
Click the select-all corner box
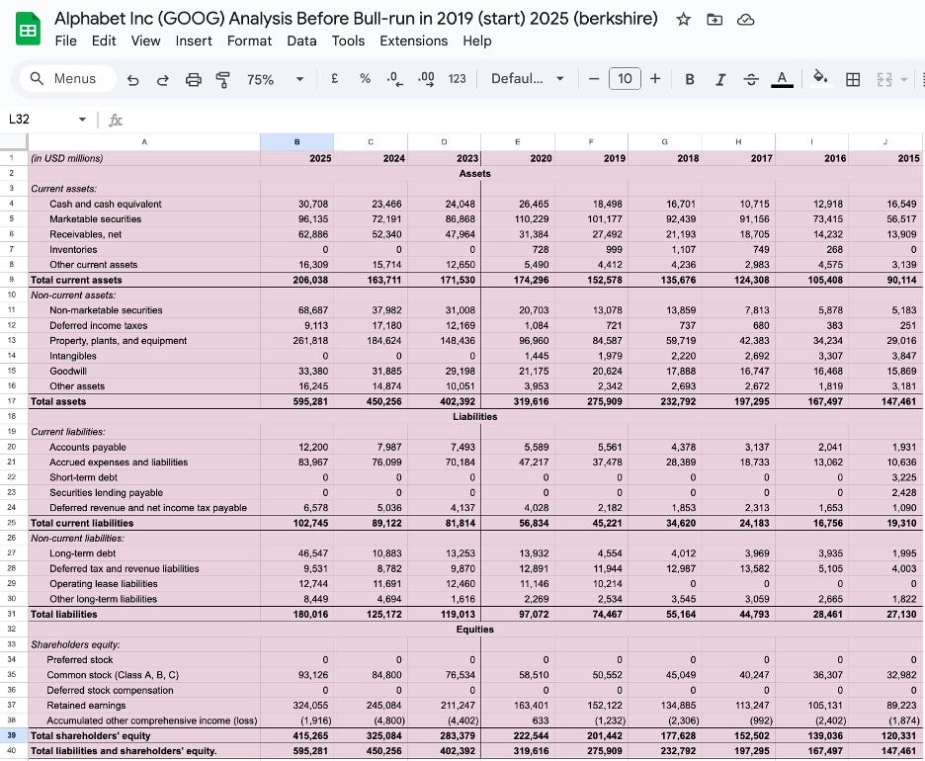tap(13, 141)
